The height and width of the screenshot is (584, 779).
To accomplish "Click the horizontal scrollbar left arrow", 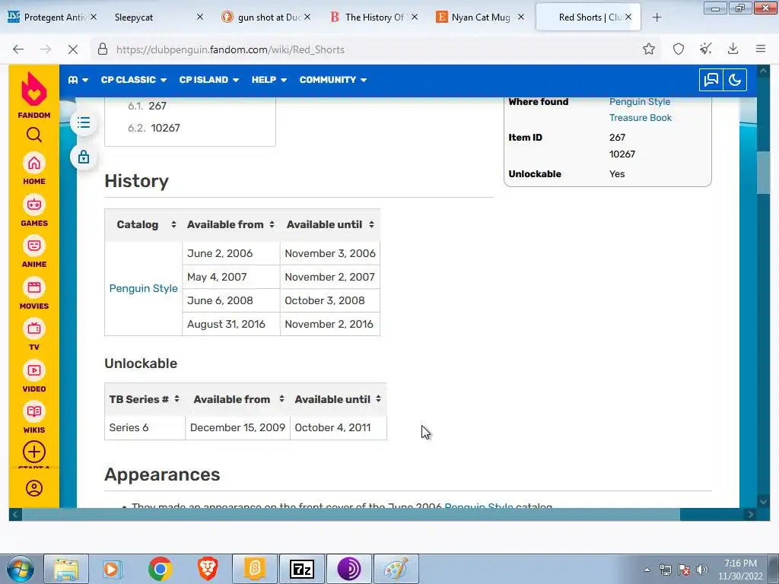I will click(x=15, y=515).
